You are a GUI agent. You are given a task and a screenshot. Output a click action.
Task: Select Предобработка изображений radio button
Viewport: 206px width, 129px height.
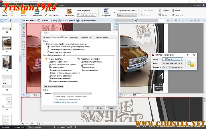pyautogui.click(x=48, y=52)
